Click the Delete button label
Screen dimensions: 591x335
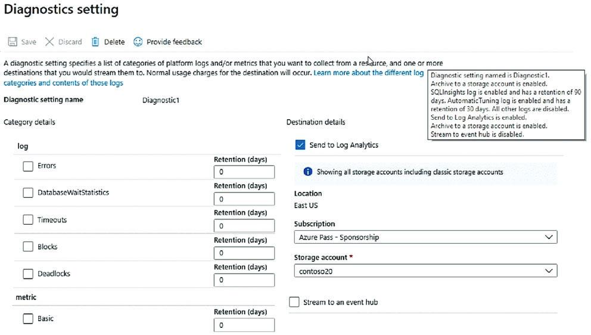tap(114, 42)
